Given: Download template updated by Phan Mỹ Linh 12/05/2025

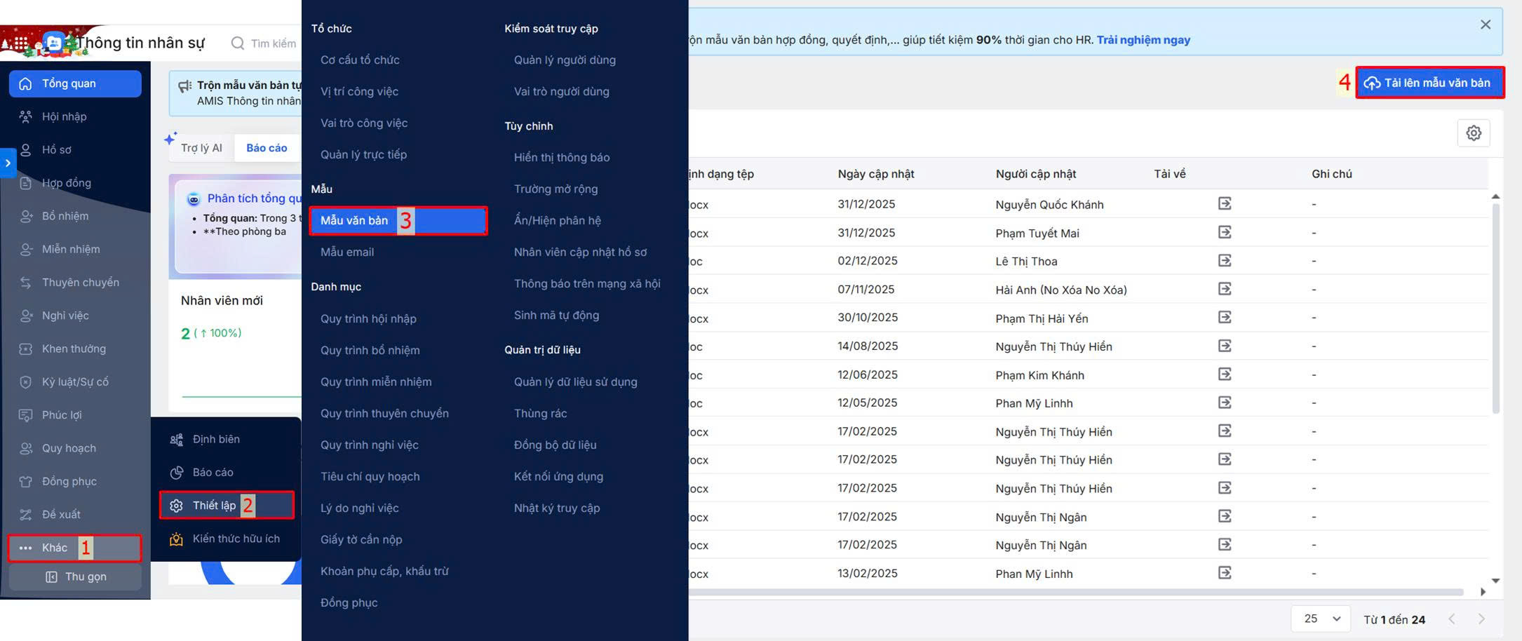Looking at the screenshot, I should [x=1225, y=403].
